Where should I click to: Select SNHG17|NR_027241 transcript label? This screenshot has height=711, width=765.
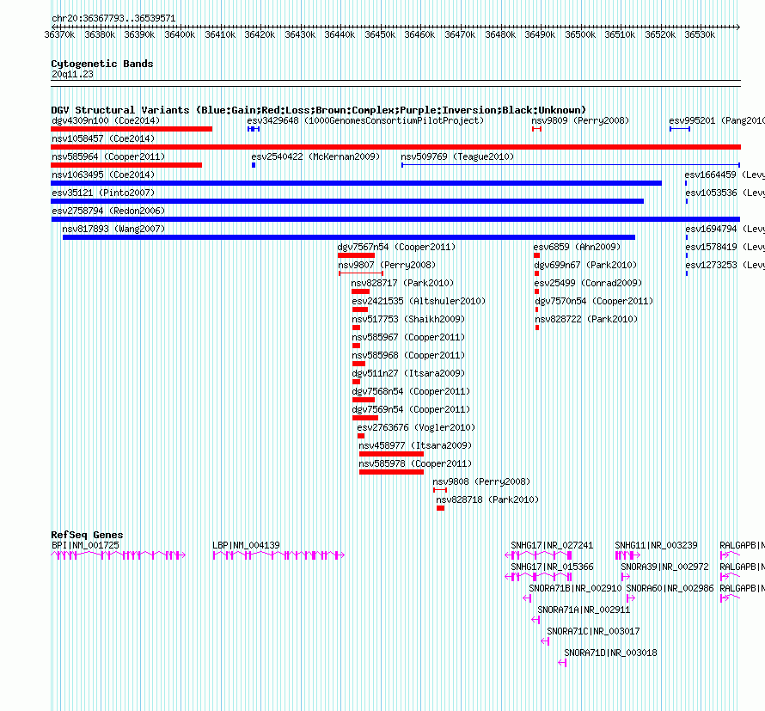pyautogui.click(x=552, y=545)
